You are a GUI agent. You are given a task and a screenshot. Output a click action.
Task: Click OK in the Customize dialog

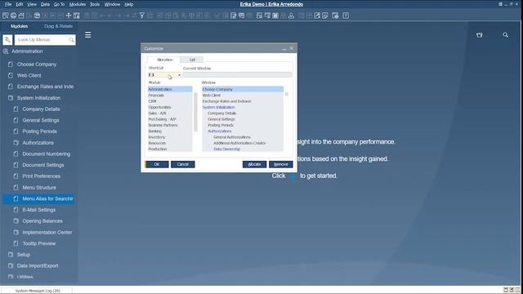coord(157,164)
